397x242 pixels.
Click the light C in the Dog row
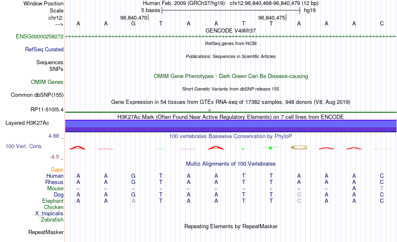pos(299,195)
